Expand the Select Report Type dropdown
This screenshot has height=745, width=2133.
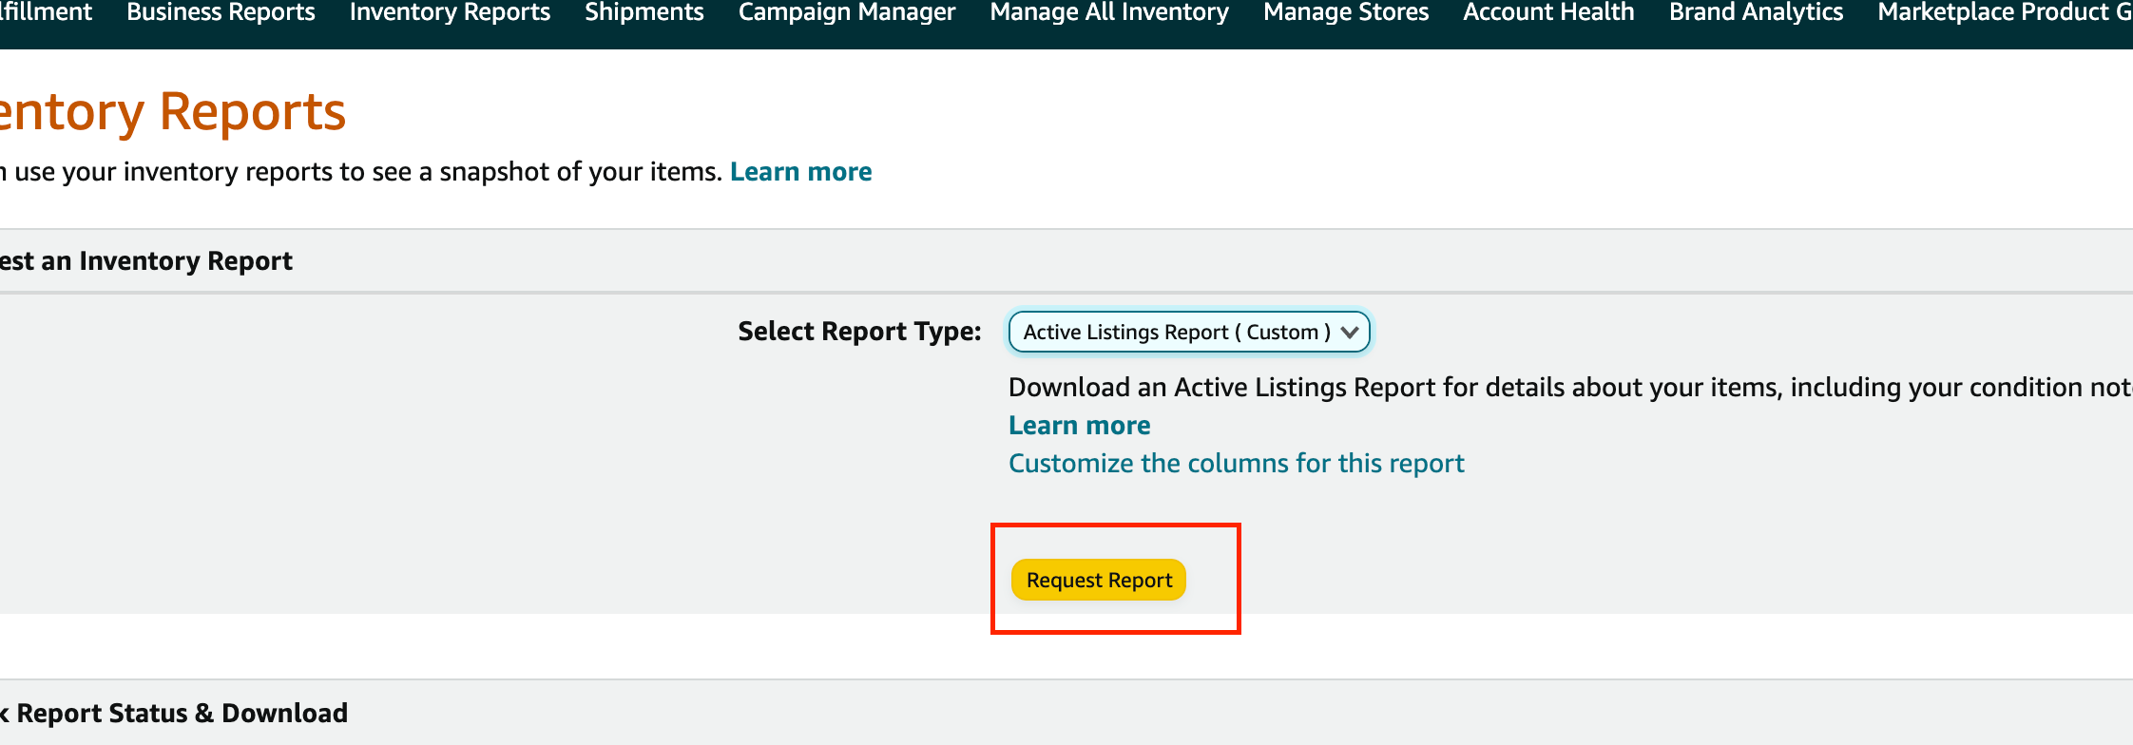[x=1189, y=332]
